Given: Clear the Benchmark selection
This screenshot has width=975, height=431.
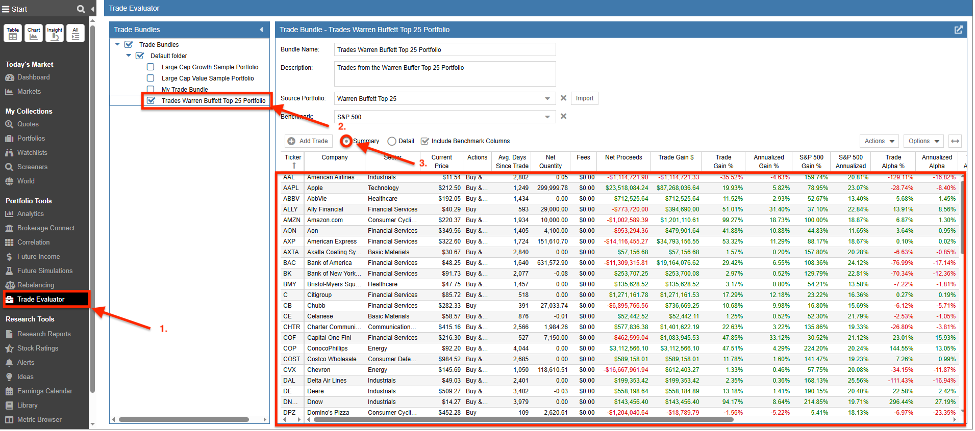Looking at the screenshot, I should coord(564,116).
